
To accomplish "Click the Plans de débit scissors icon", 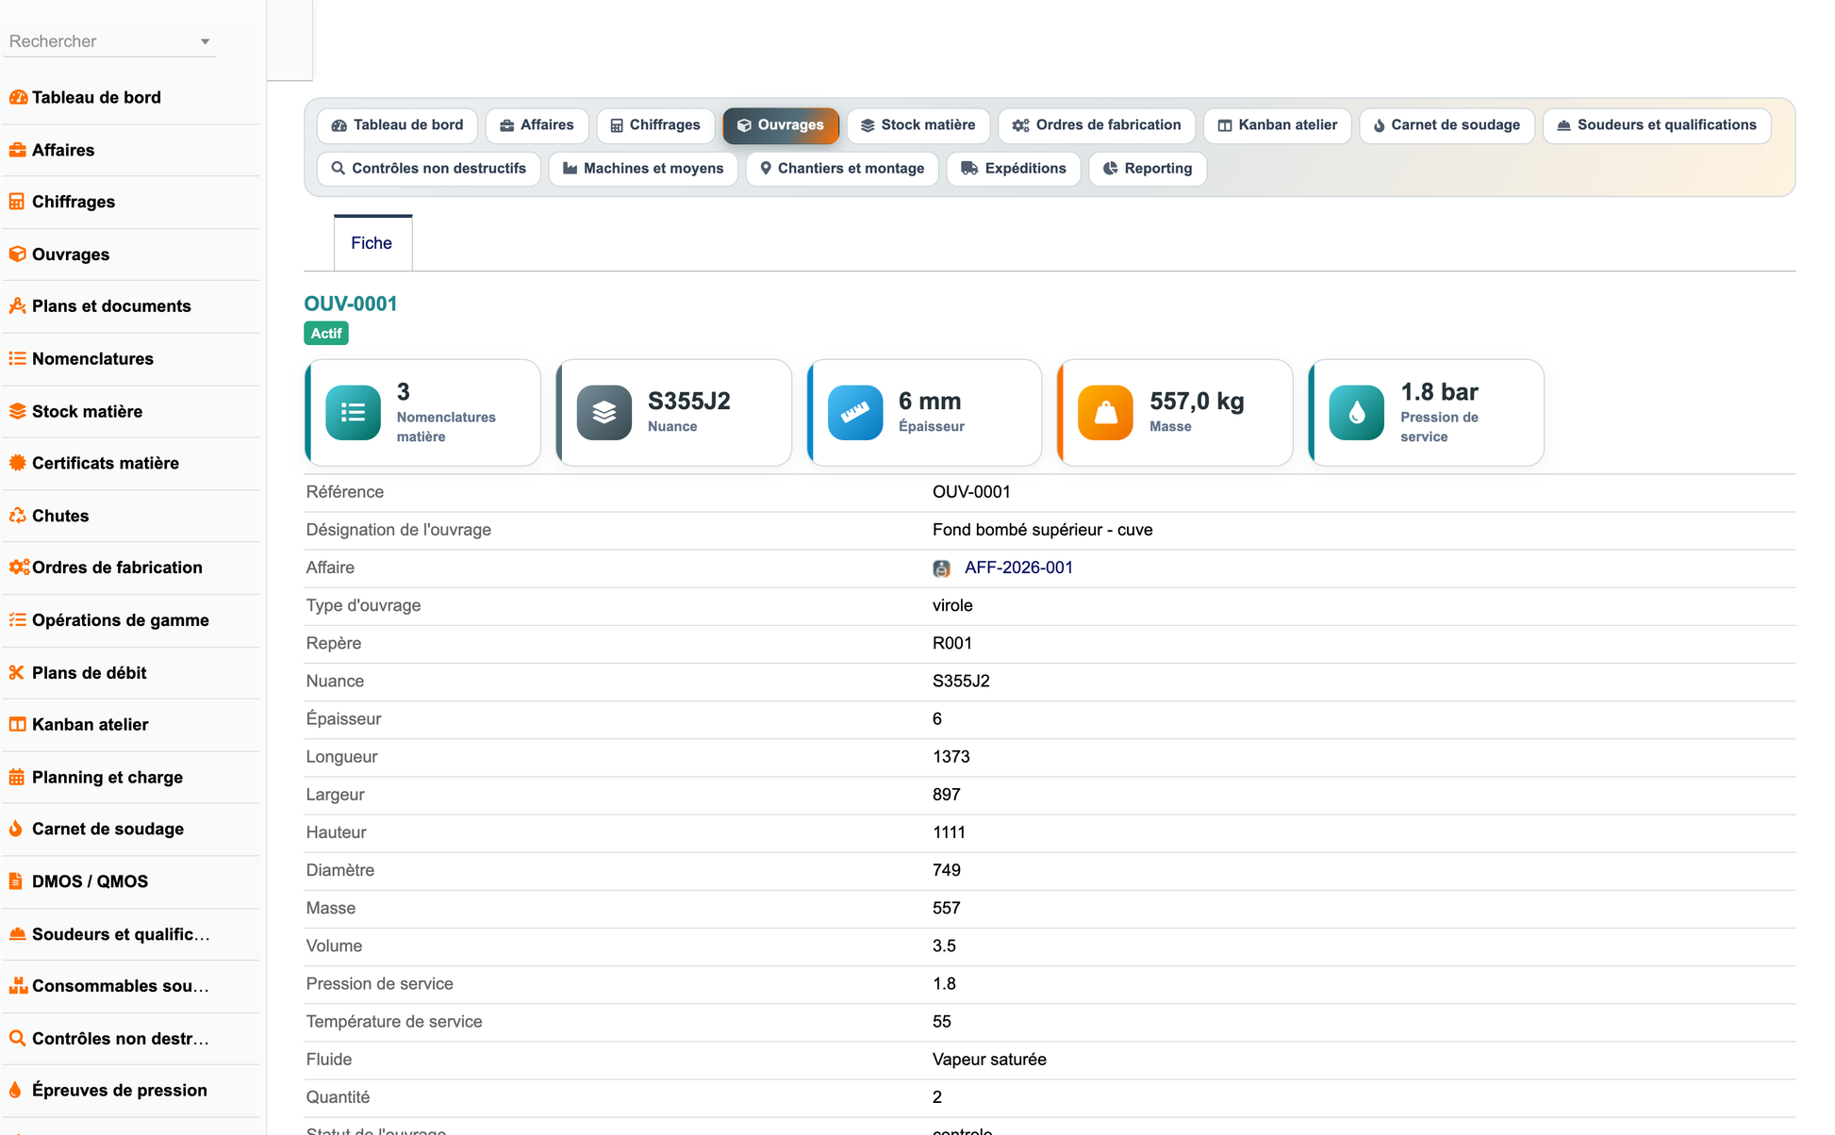I will click(x=17, y=673).
